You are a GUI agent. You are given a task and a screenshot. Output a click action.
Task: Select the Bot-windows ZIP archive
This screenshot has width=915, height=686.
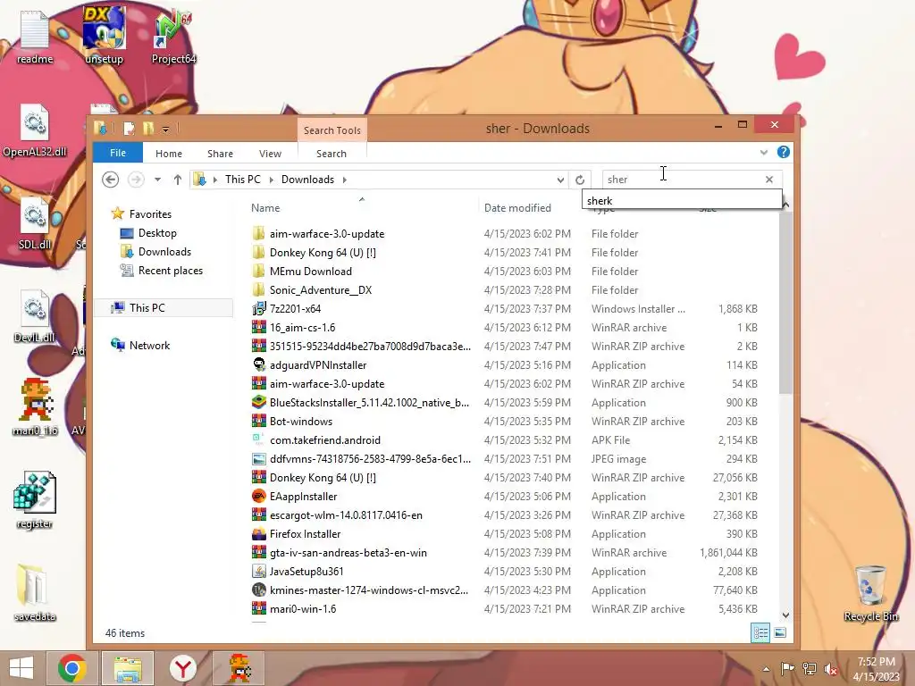[301, 422]
